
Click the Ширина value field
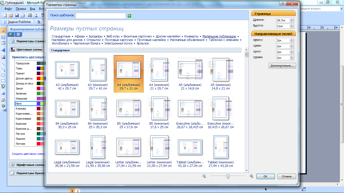(x=283, y=20)
